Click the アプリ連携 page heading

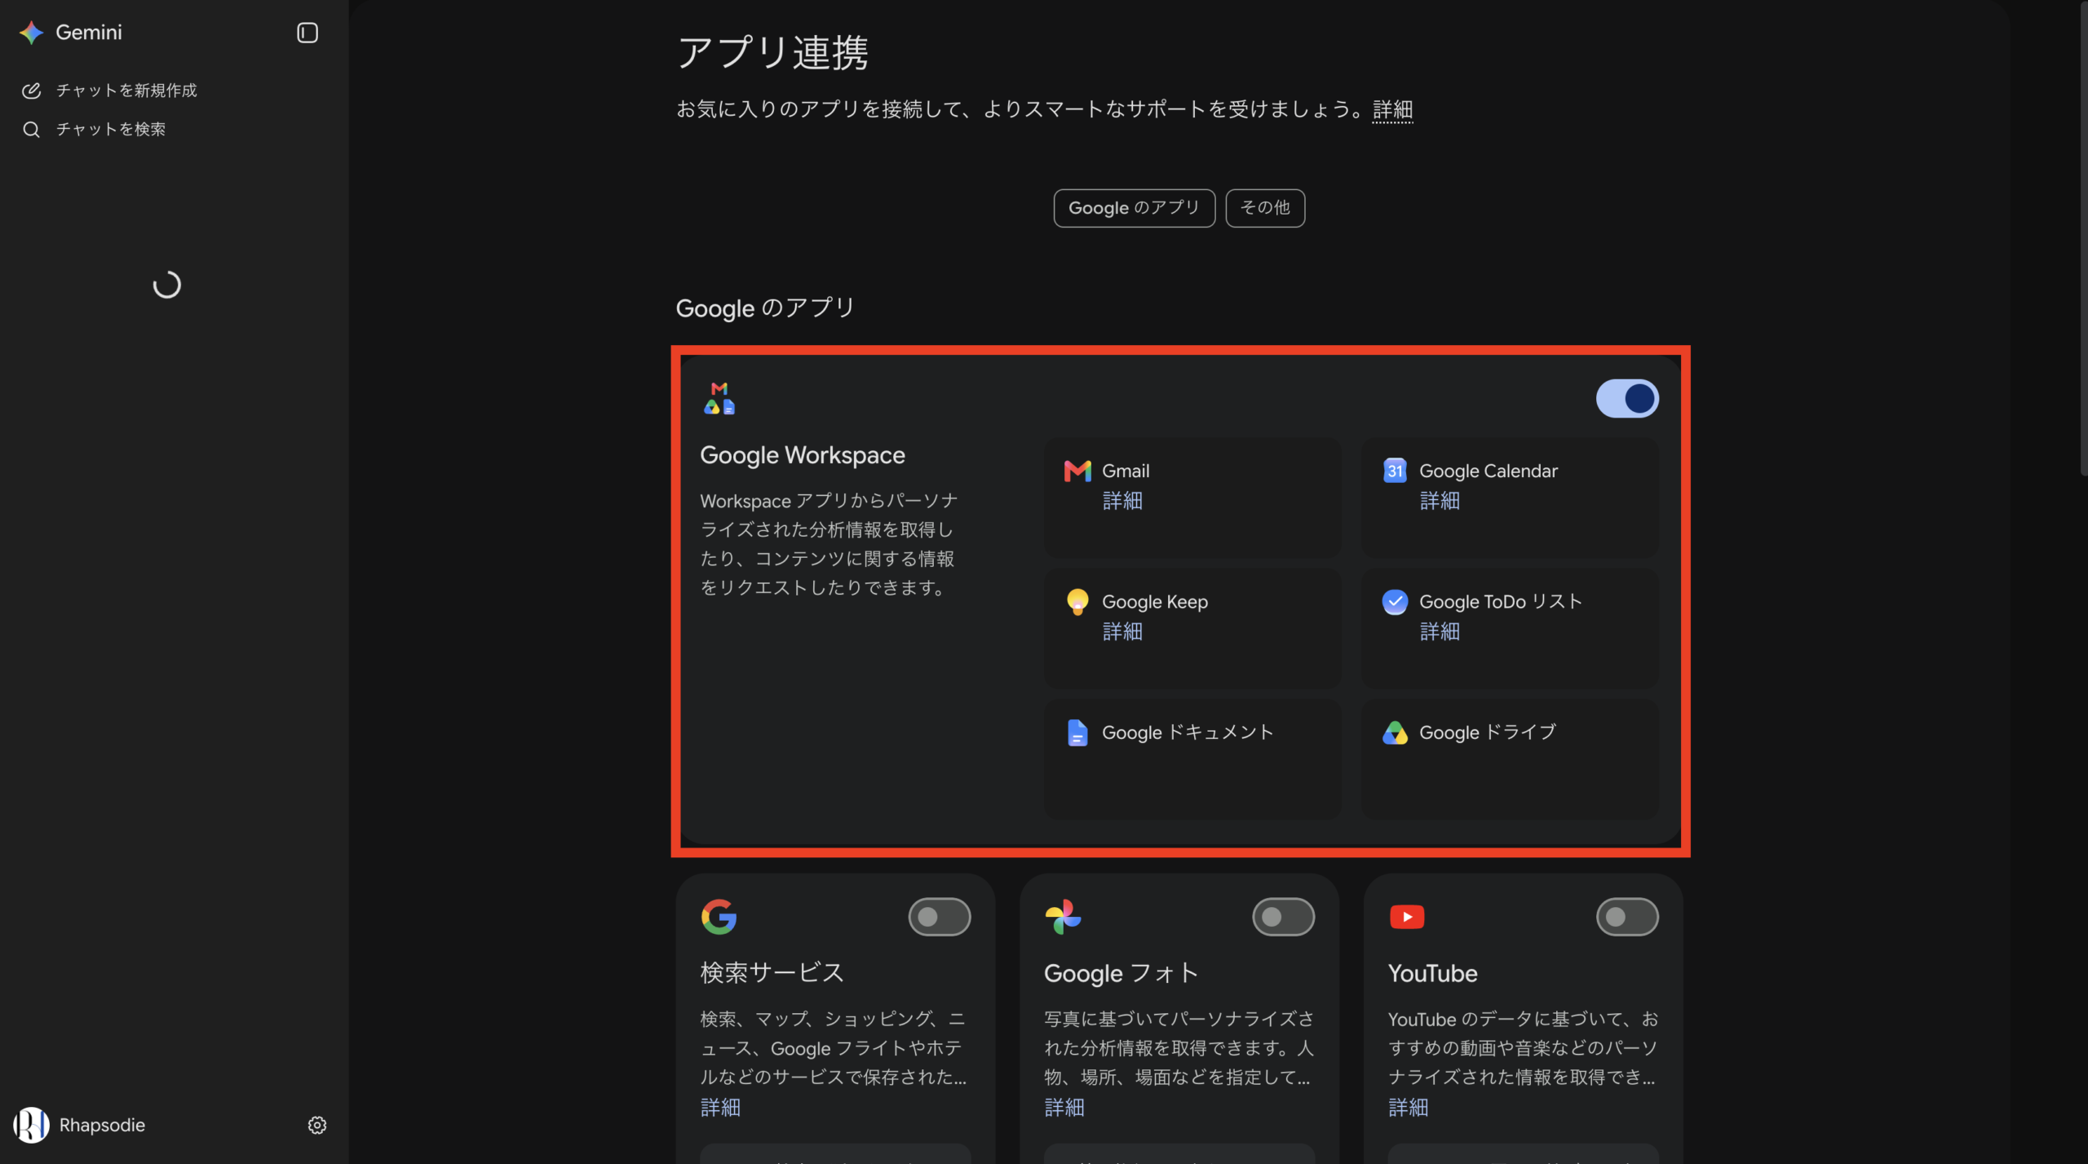click(x=772, y=52)
